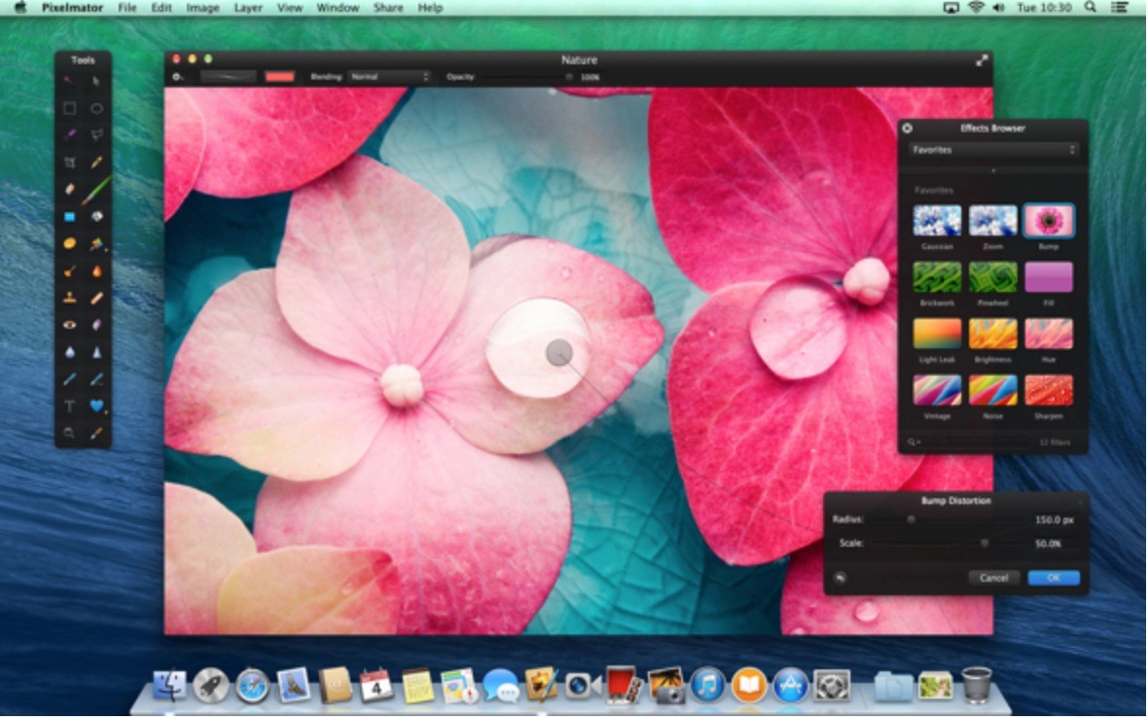The image size is (1148, 720).
Task: Click the Opacity slider
Action: [525, 77]
